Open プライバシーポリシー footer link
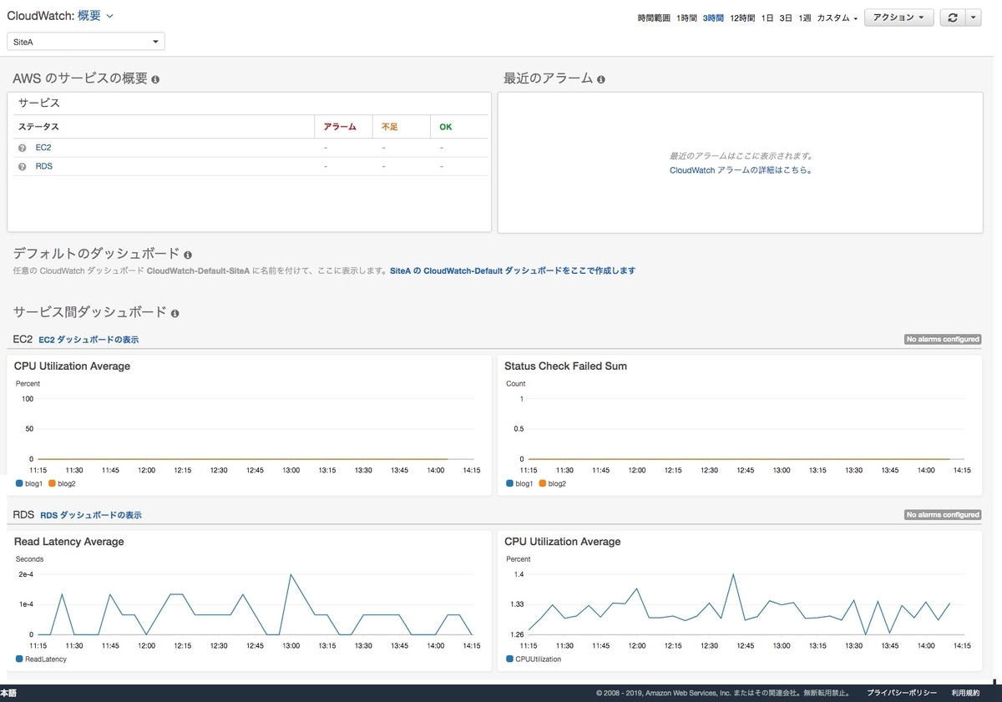 pyautogui.click(x=902, y=694)
